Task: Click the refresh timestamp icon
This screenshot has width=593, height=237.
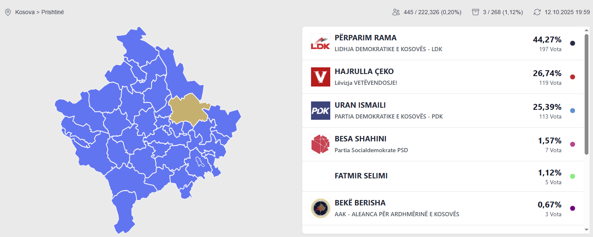Action: 537,12
